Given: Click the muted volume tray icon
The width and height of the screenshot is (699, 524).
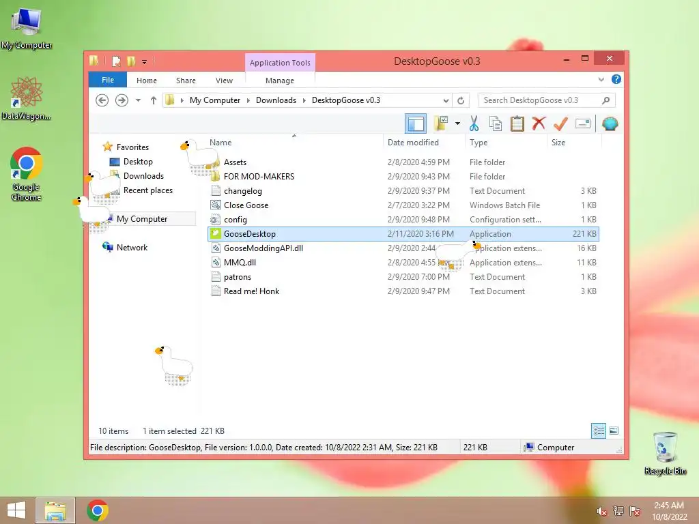Looking at the screenshot, I should 601,511.
